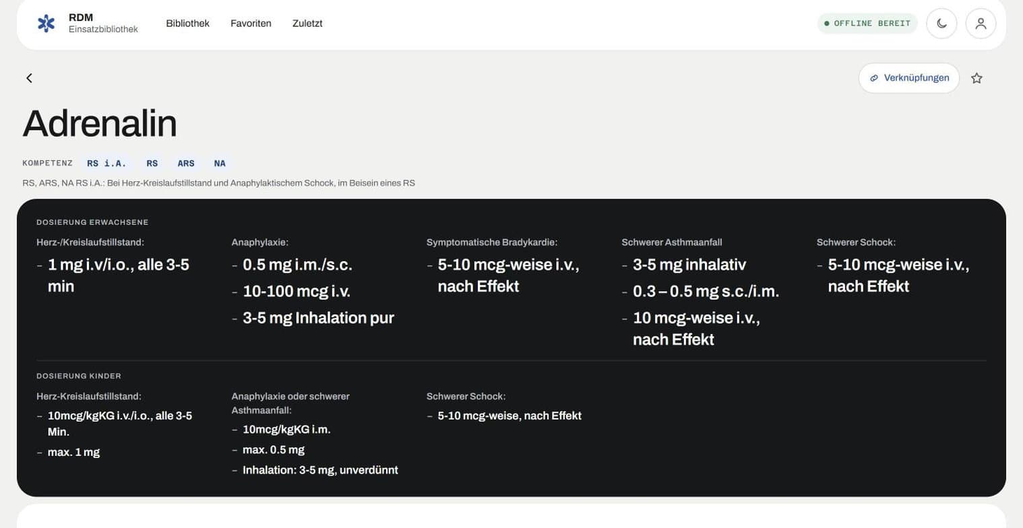Click the 'Schwerer Asthmaanfall' heading

point(672,242)
